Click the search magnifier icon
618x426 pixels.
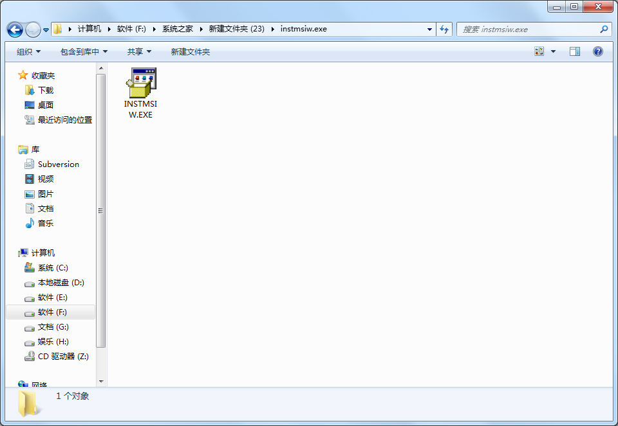click(x=604, y=29)
